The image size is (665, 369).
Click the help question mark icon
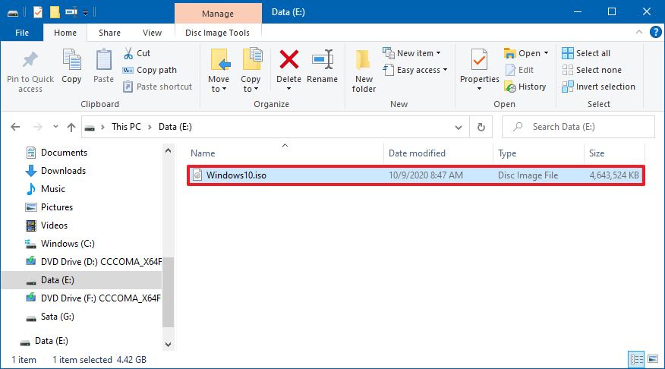[x=656, y=32]
